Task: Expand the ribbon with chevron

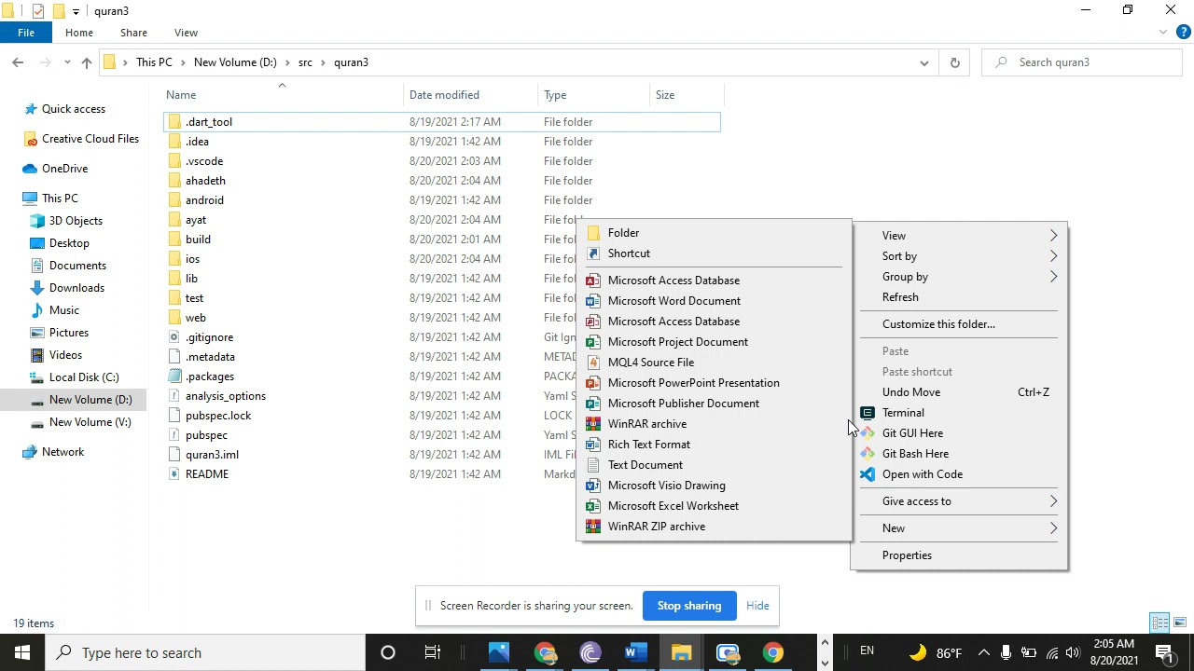Action: (1163, 33)
